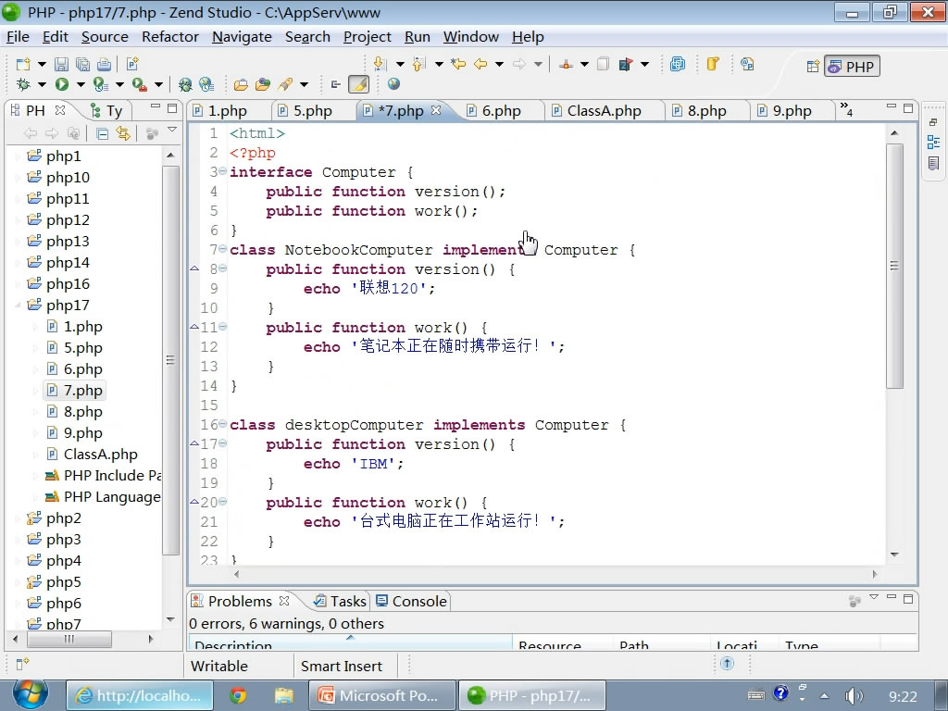Switch to the 5.php editor tab
This screenshot has width=948, height=711.
click(312, 111)
